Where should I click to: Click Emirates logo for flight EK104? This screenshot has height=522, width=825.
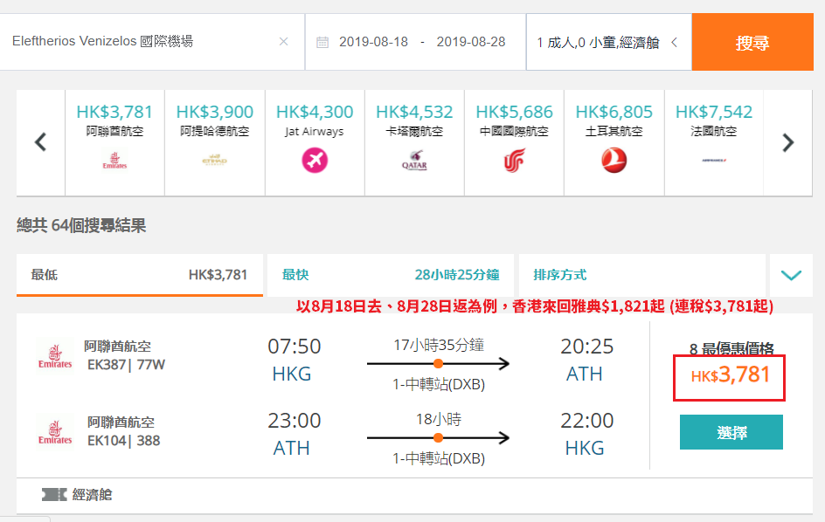click(55, 431)
